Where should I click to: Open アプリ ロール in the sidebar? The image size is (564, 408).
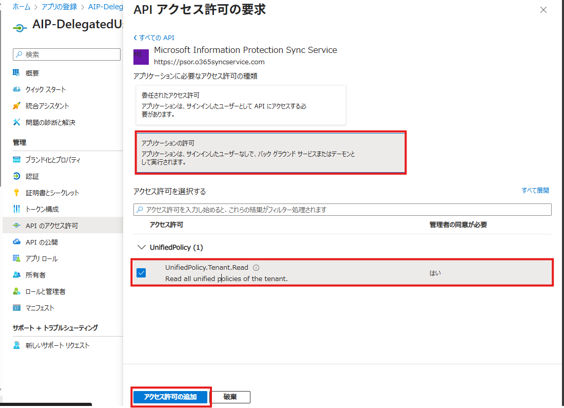point(42,258)
